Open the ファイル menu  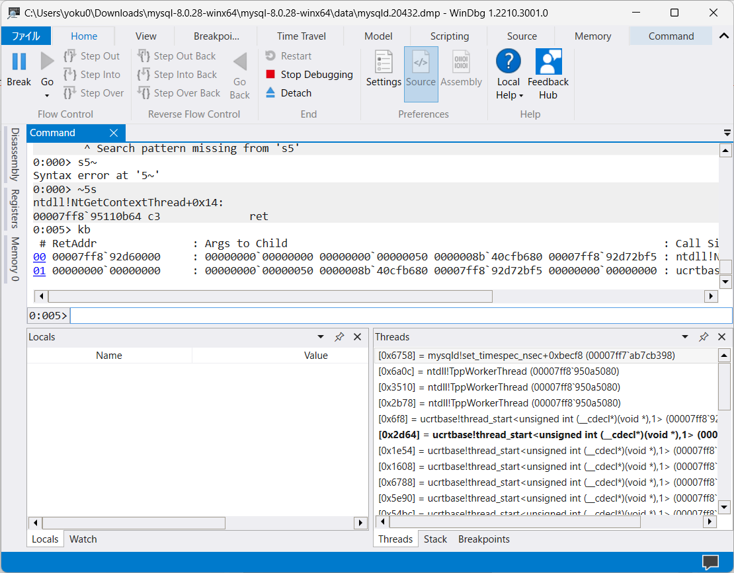click(x=26, y=36)
